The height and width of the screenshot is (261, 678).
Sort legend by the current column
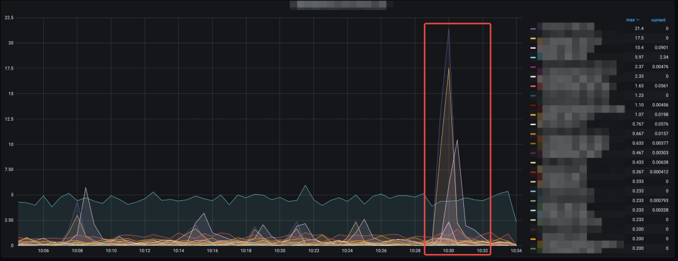[x=658, y=20]
